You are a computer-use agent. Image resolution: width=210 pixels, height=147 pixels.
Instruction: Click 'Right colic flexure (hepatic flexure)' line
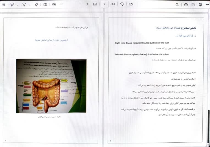point(142,43)
